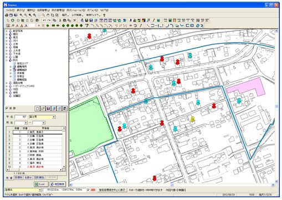Viewport: 282px width, 200px height.
Task: Click the red pin at map bottom edge
Action: (155, 178)
